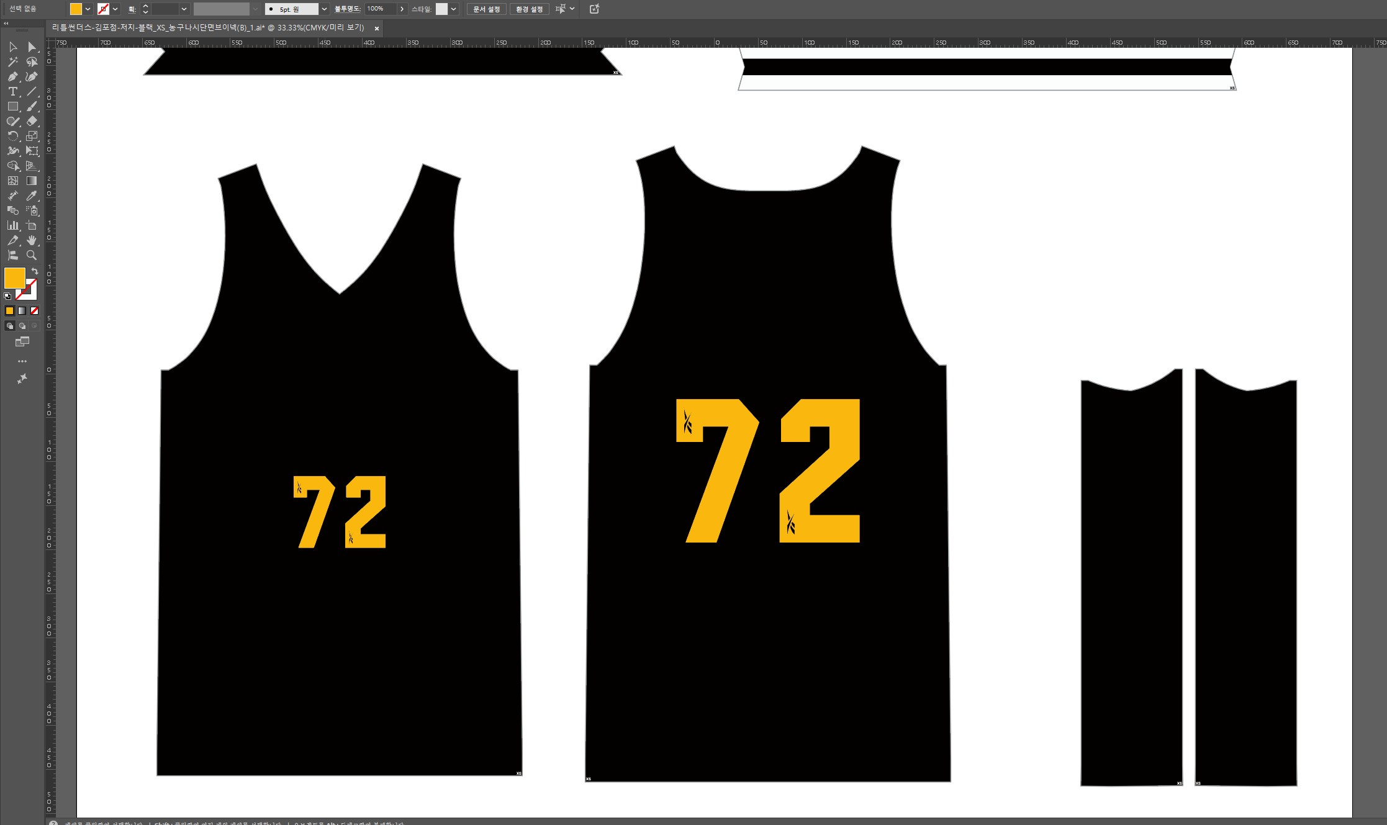Choose the Eraser tool
Screen dimensions: 1387x825
pos(32,122)
